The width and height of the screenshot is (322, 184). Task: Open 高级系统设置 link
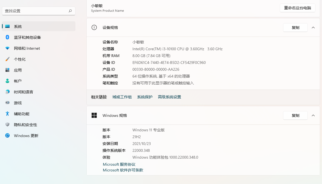(169, 97)
